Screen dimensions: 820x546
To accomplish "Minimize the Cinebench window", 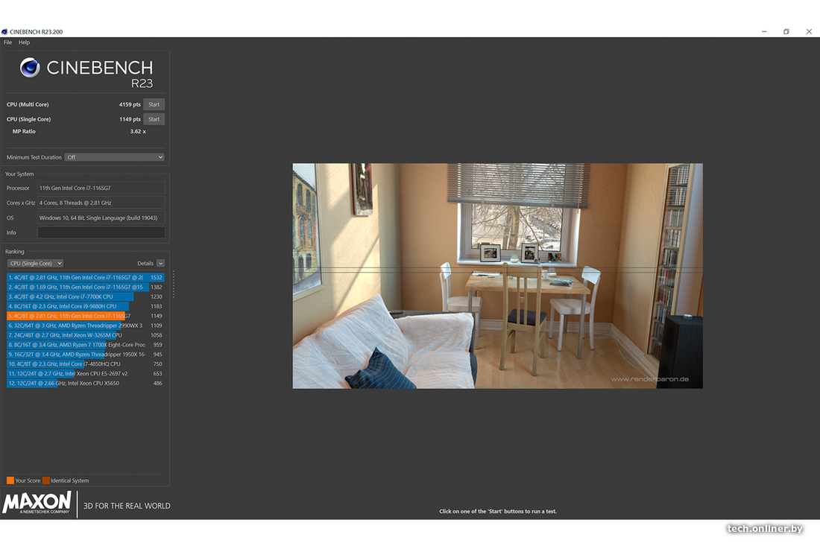I will (x=764, y=32).
